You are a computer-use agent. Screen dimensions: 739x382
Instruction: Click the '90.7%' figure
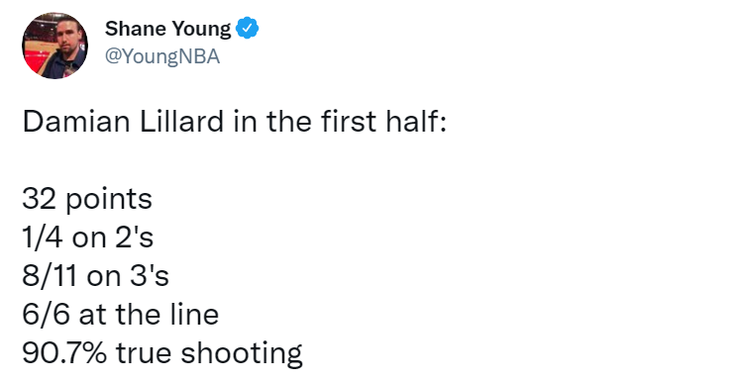(x=64, y=352)
